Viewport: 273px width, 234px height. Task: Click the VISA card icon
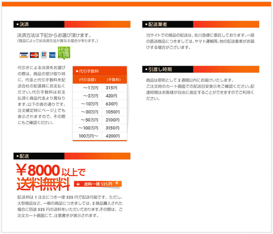point(24,55)
